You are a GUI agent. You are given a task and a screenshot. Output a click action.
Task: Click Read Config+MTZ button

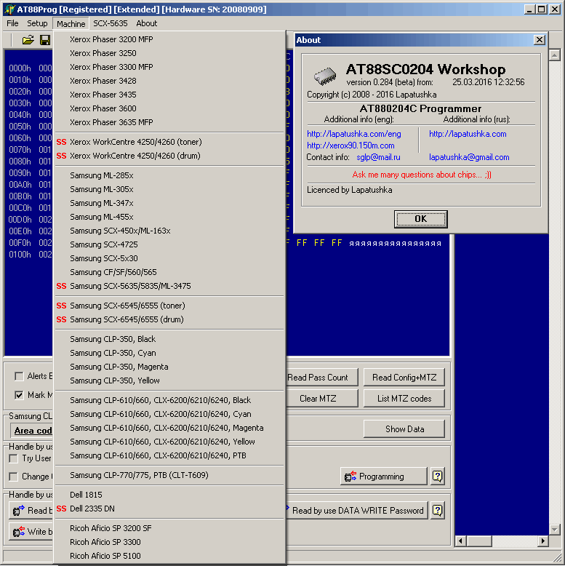pos(404,378)
